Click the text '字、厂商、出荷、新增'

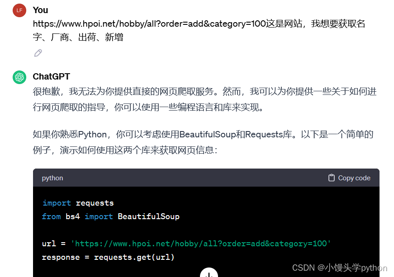coord(78,37)
